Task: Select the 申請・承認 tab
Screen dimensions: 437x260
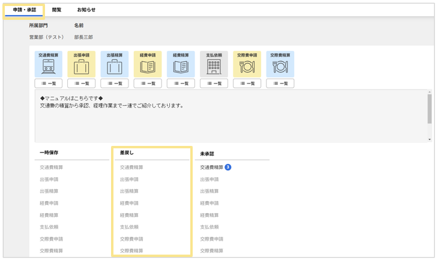Action: click(x=25, y=10)
